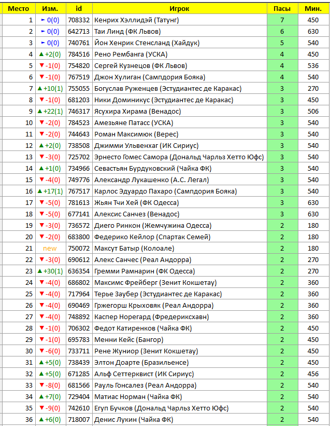Select player cell 'Кенрих Хэллидэй (Татунг)'
The height and width of the screenshot is (426, 330).
pos(180,20)
